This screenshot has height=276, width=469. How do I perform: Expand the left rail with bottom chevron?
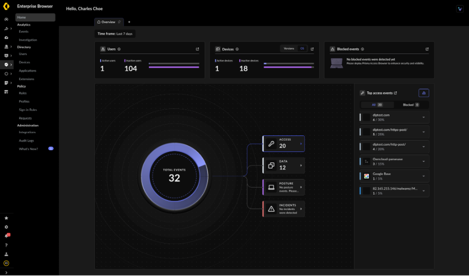[6, 272]
